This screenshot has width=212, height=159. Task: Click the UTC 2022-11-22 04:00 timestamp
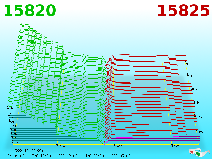point(26,151)
